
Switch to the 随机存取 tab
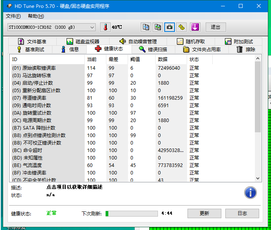191,41
